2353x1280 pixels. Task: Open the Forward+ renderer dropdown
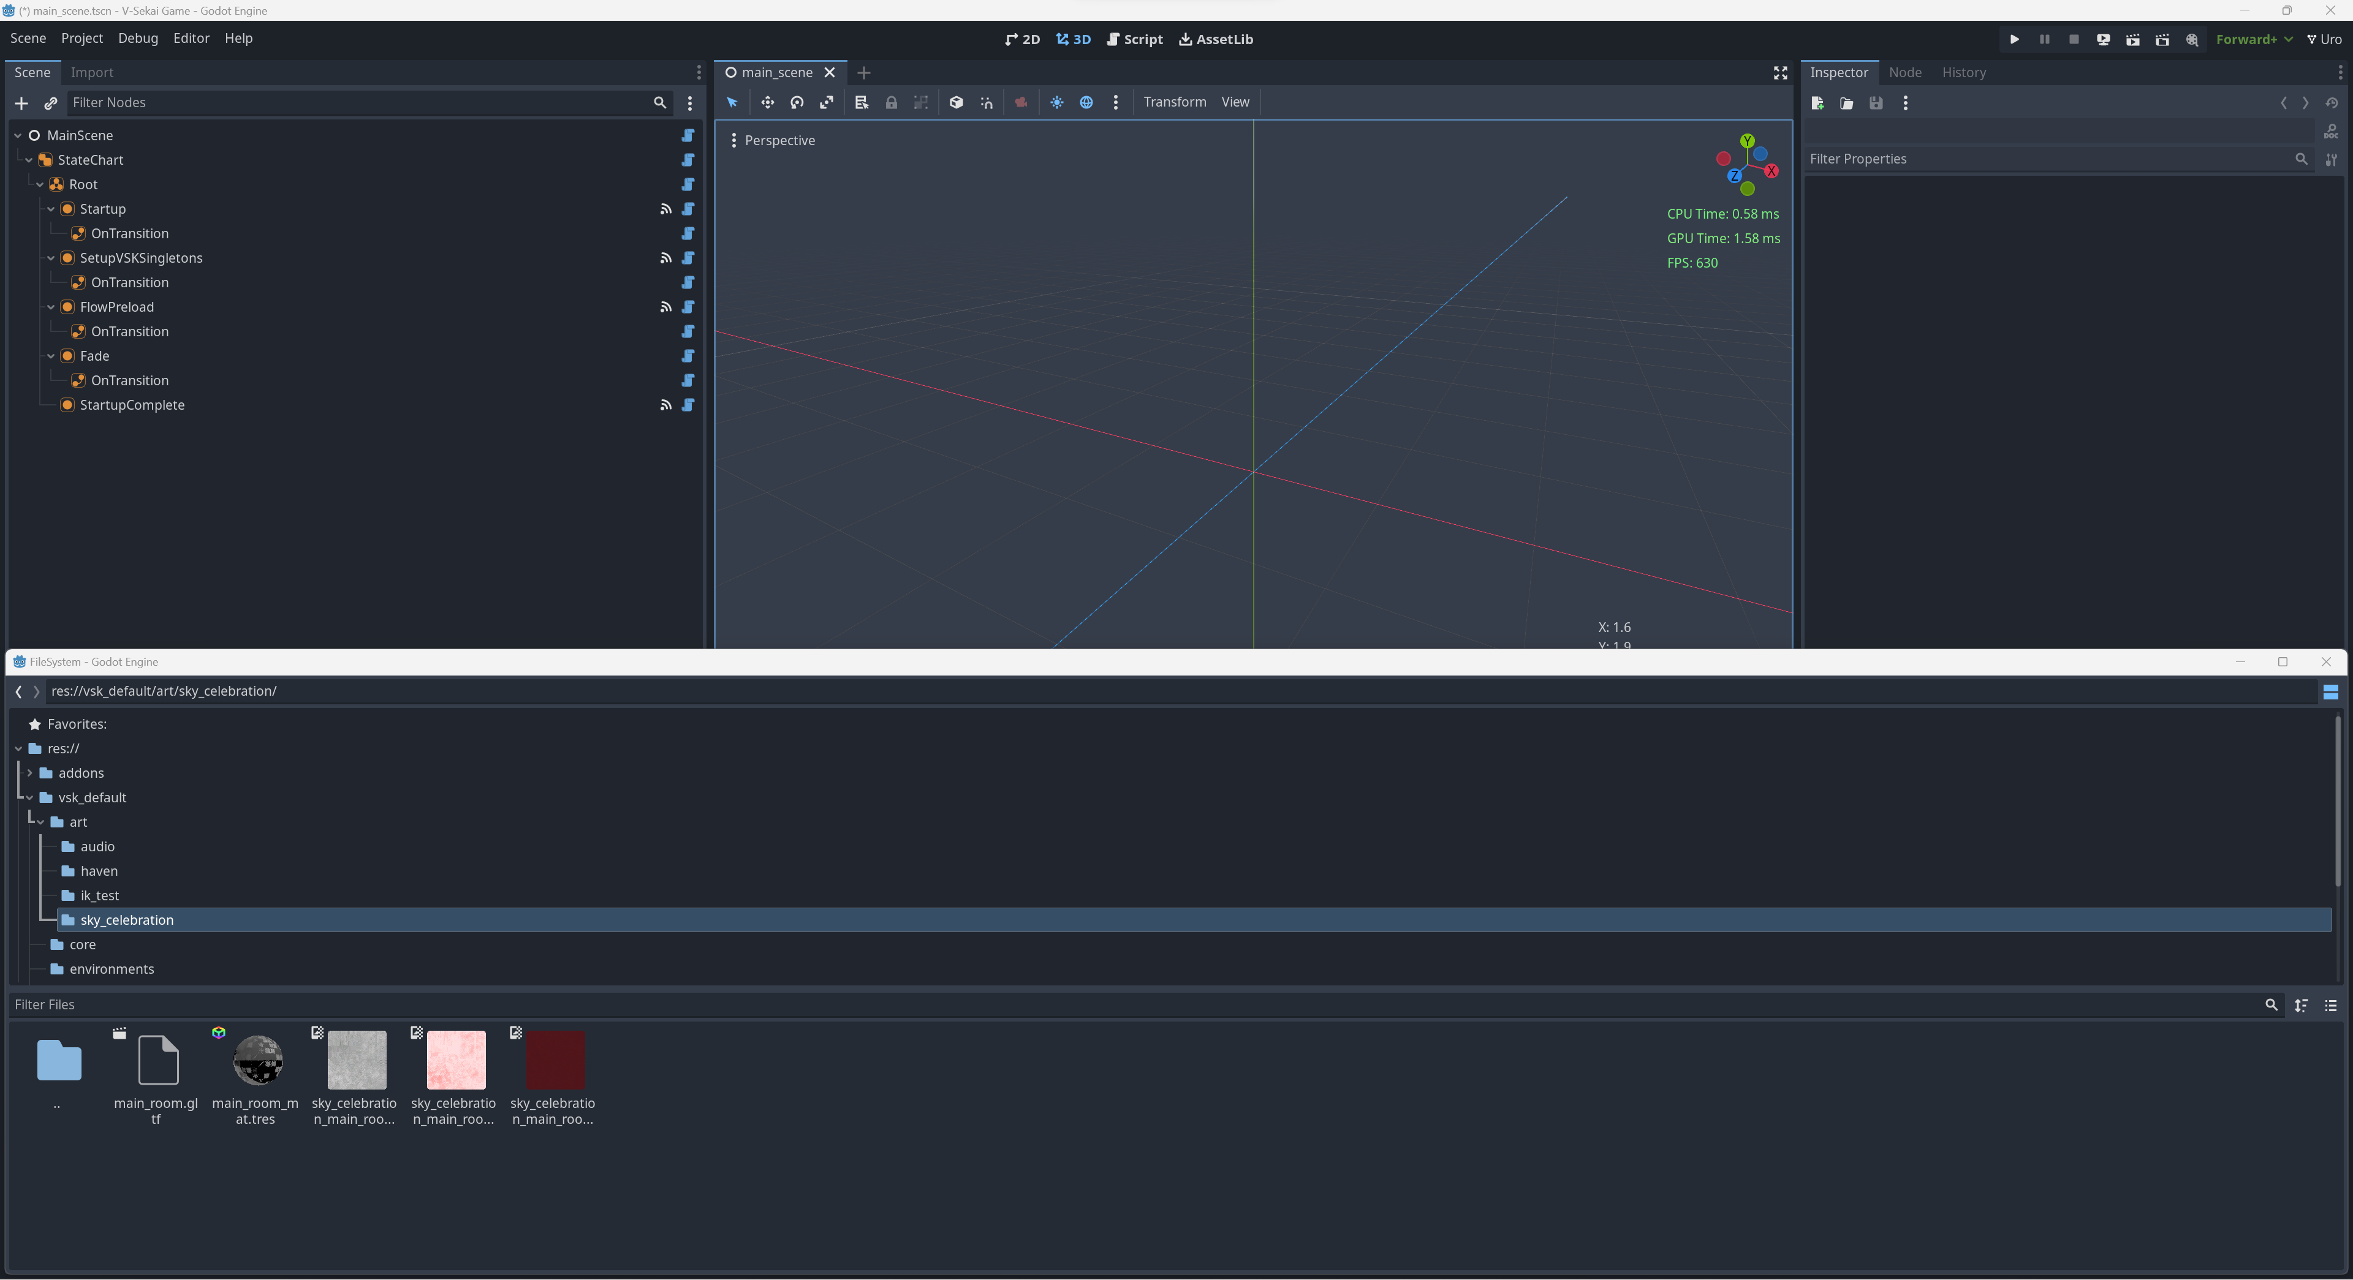(x=2254, y=39)
